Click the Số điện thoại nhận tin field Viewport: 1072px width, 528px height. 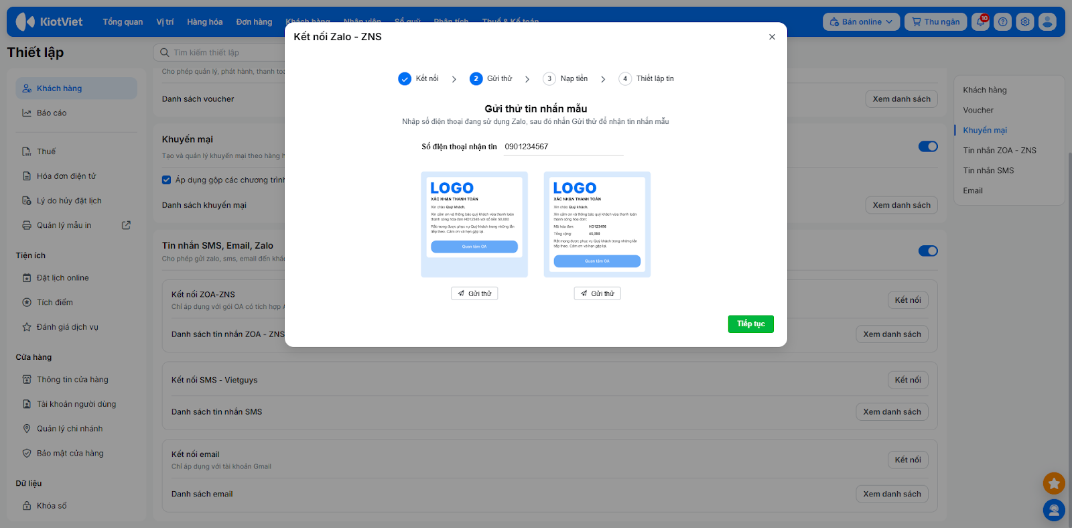click(x=563, y=147)
